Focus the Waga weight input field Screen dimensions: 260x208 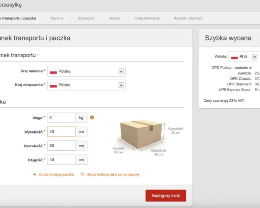61,117
